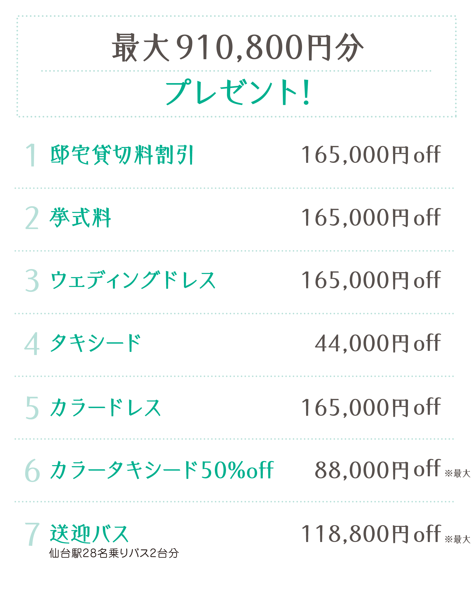Viewport: 473px width, 589px height.
Task: Click the プレゼント! green heading
Action: [x=238, y=92]
